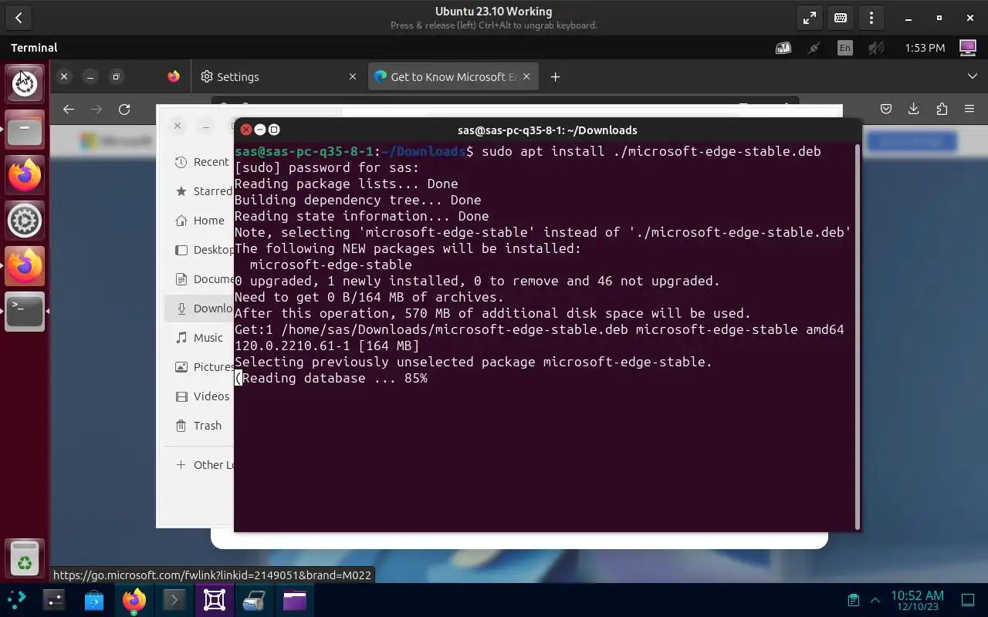The width and height of the screenshot is (988, 617).
Task: Open the VM viewer three-dot menu
Action: point(871,18)
